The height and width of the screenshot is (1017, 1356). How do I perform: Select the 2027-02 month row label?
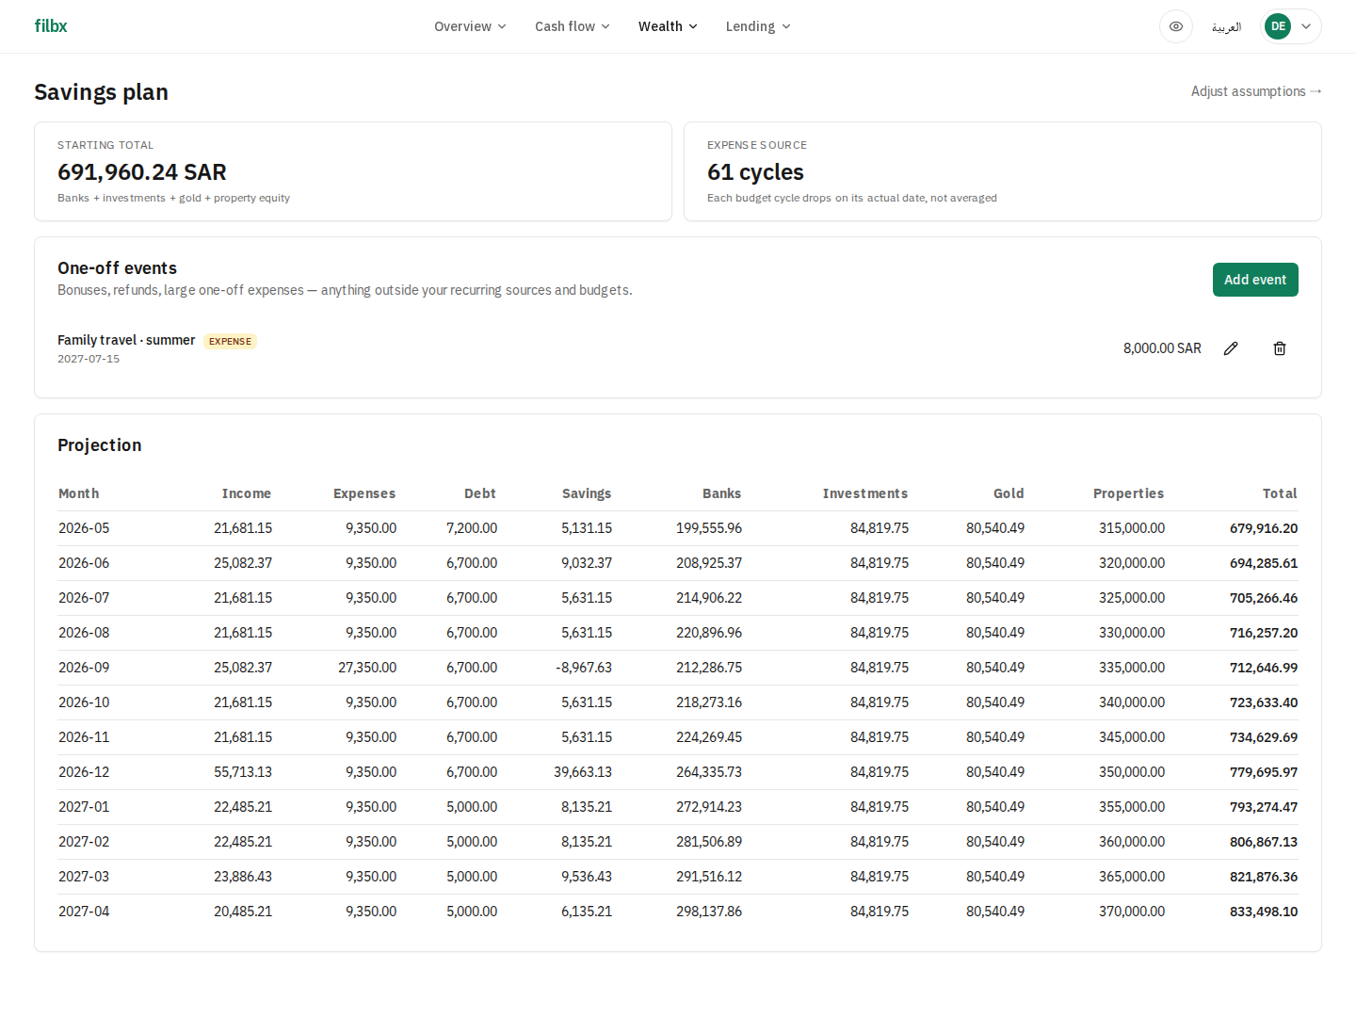pyautogui.click(x=84, y=842)
